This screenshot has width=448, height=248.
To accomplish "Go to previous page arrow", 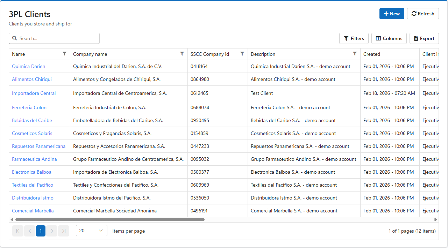I will (x=29, y=231).
